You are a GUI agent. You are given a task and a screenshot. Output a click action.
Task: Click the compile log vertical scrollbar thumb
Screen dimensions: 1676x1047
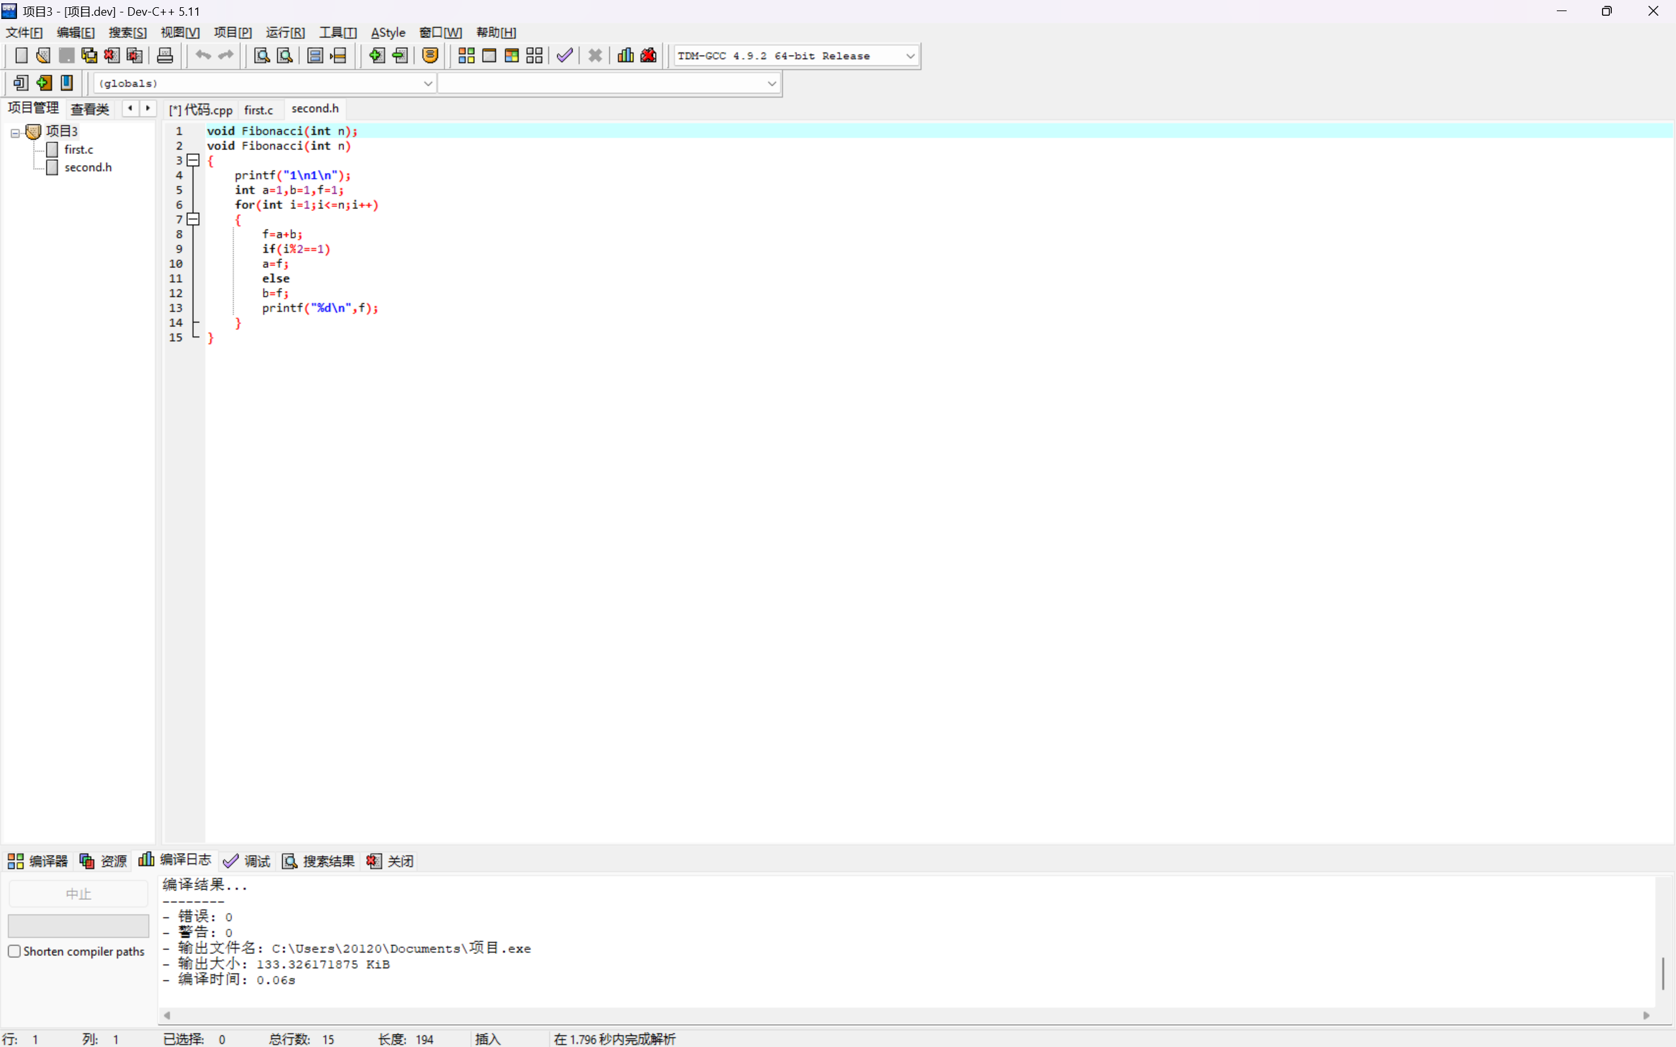1663,973
